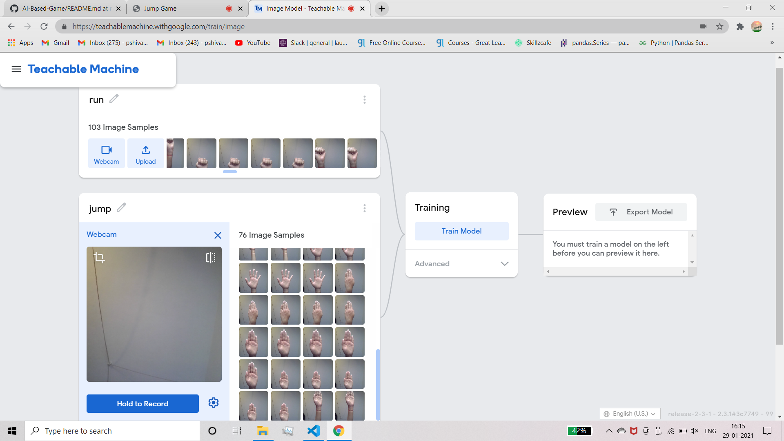Open the run class three-dot options menu
The width and height of the screenshot is (784, 441).
pyautogui.click(x=365, y=99)
